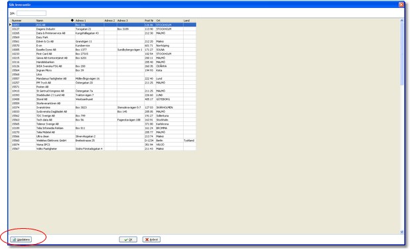Select the Tech data AB row
The image size is (410, 250).
tap(103, 120)
